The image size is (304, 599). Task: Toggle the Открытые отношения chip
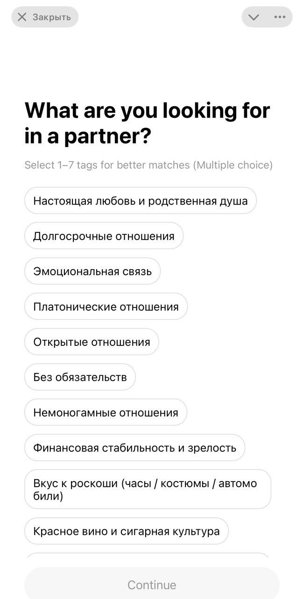tap(92, 342)
